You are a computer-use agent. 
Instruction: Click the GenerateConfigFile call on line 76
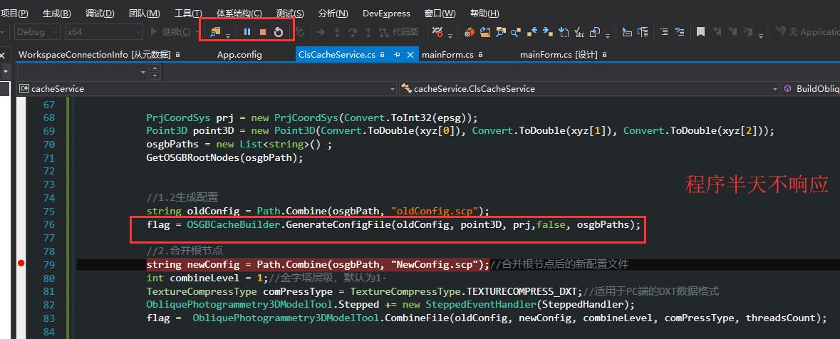[339, 225]
